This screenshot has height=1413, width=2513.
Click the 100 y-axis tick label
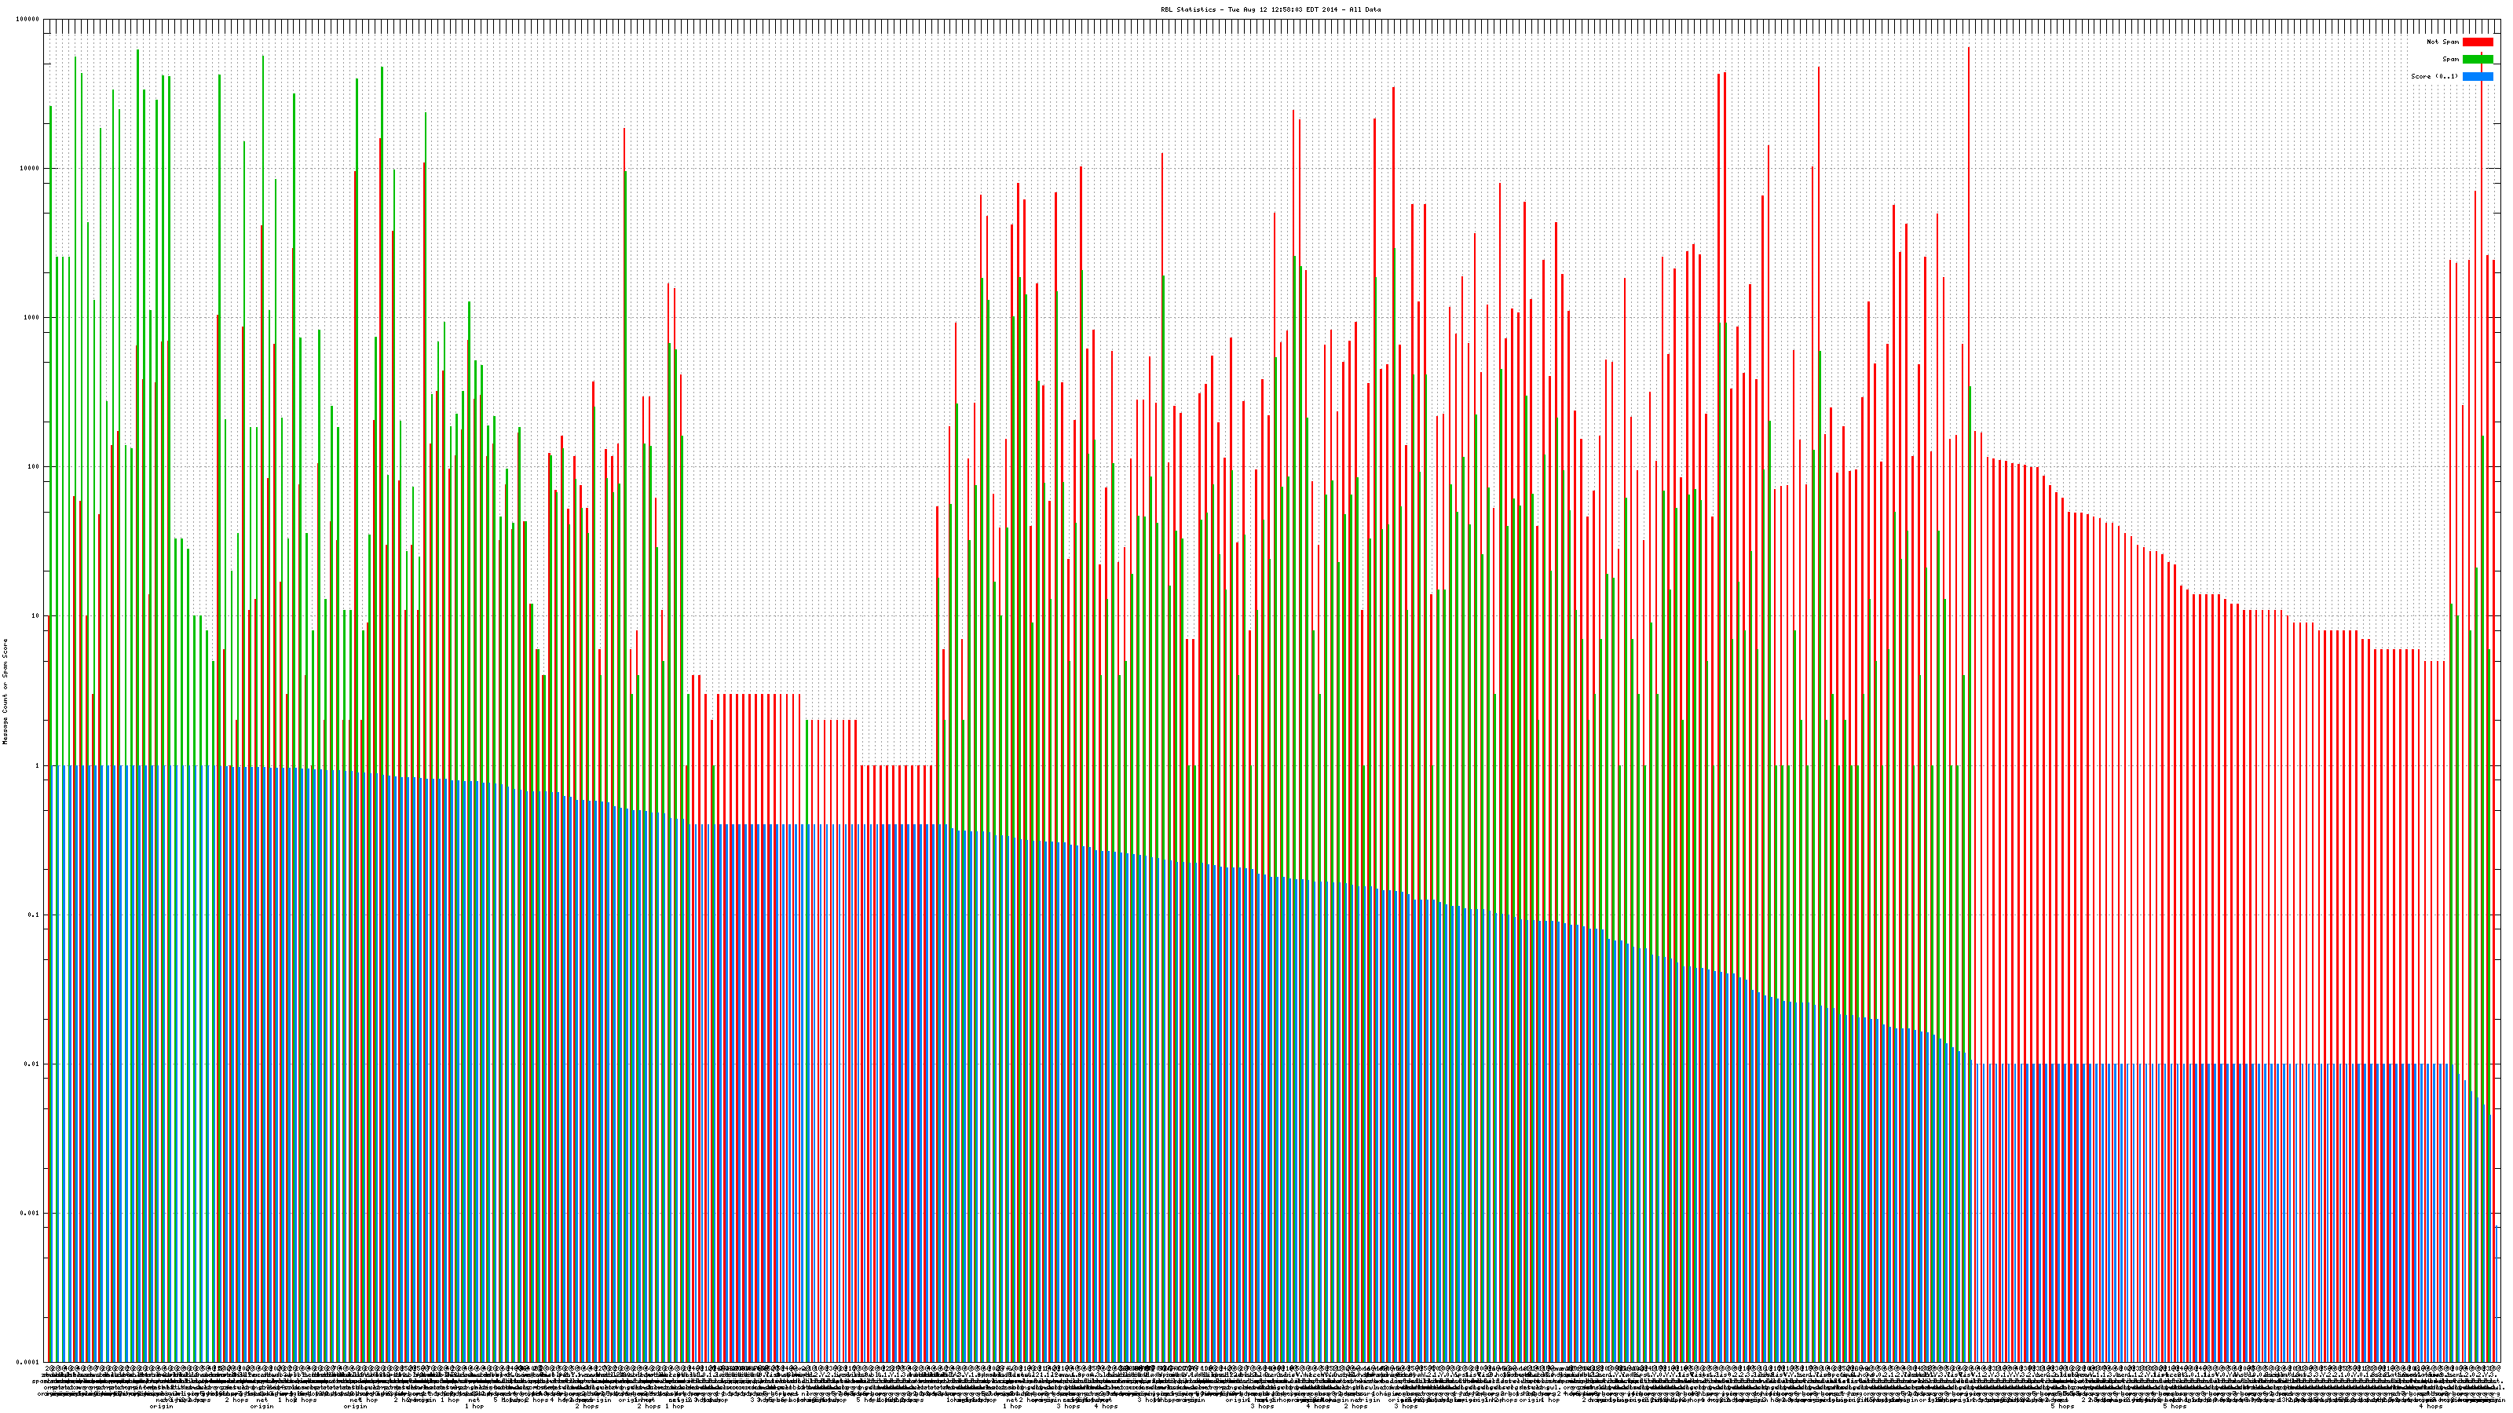[x=34, y=466]
